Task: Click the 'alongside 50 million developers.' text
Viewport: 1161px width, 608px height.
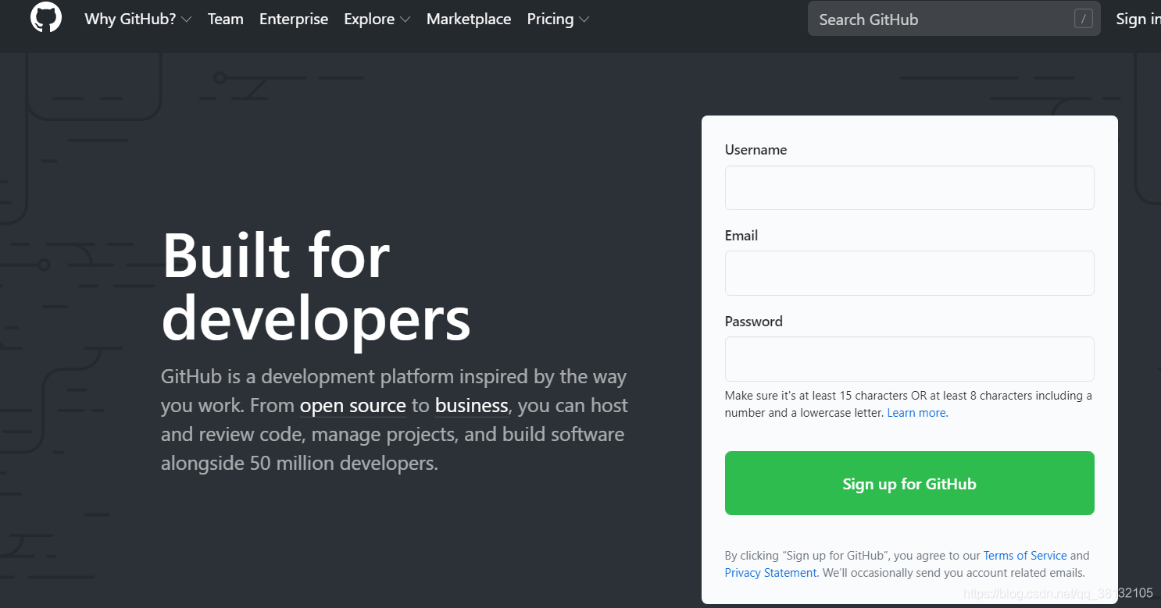Action: [x=299, y=463]
